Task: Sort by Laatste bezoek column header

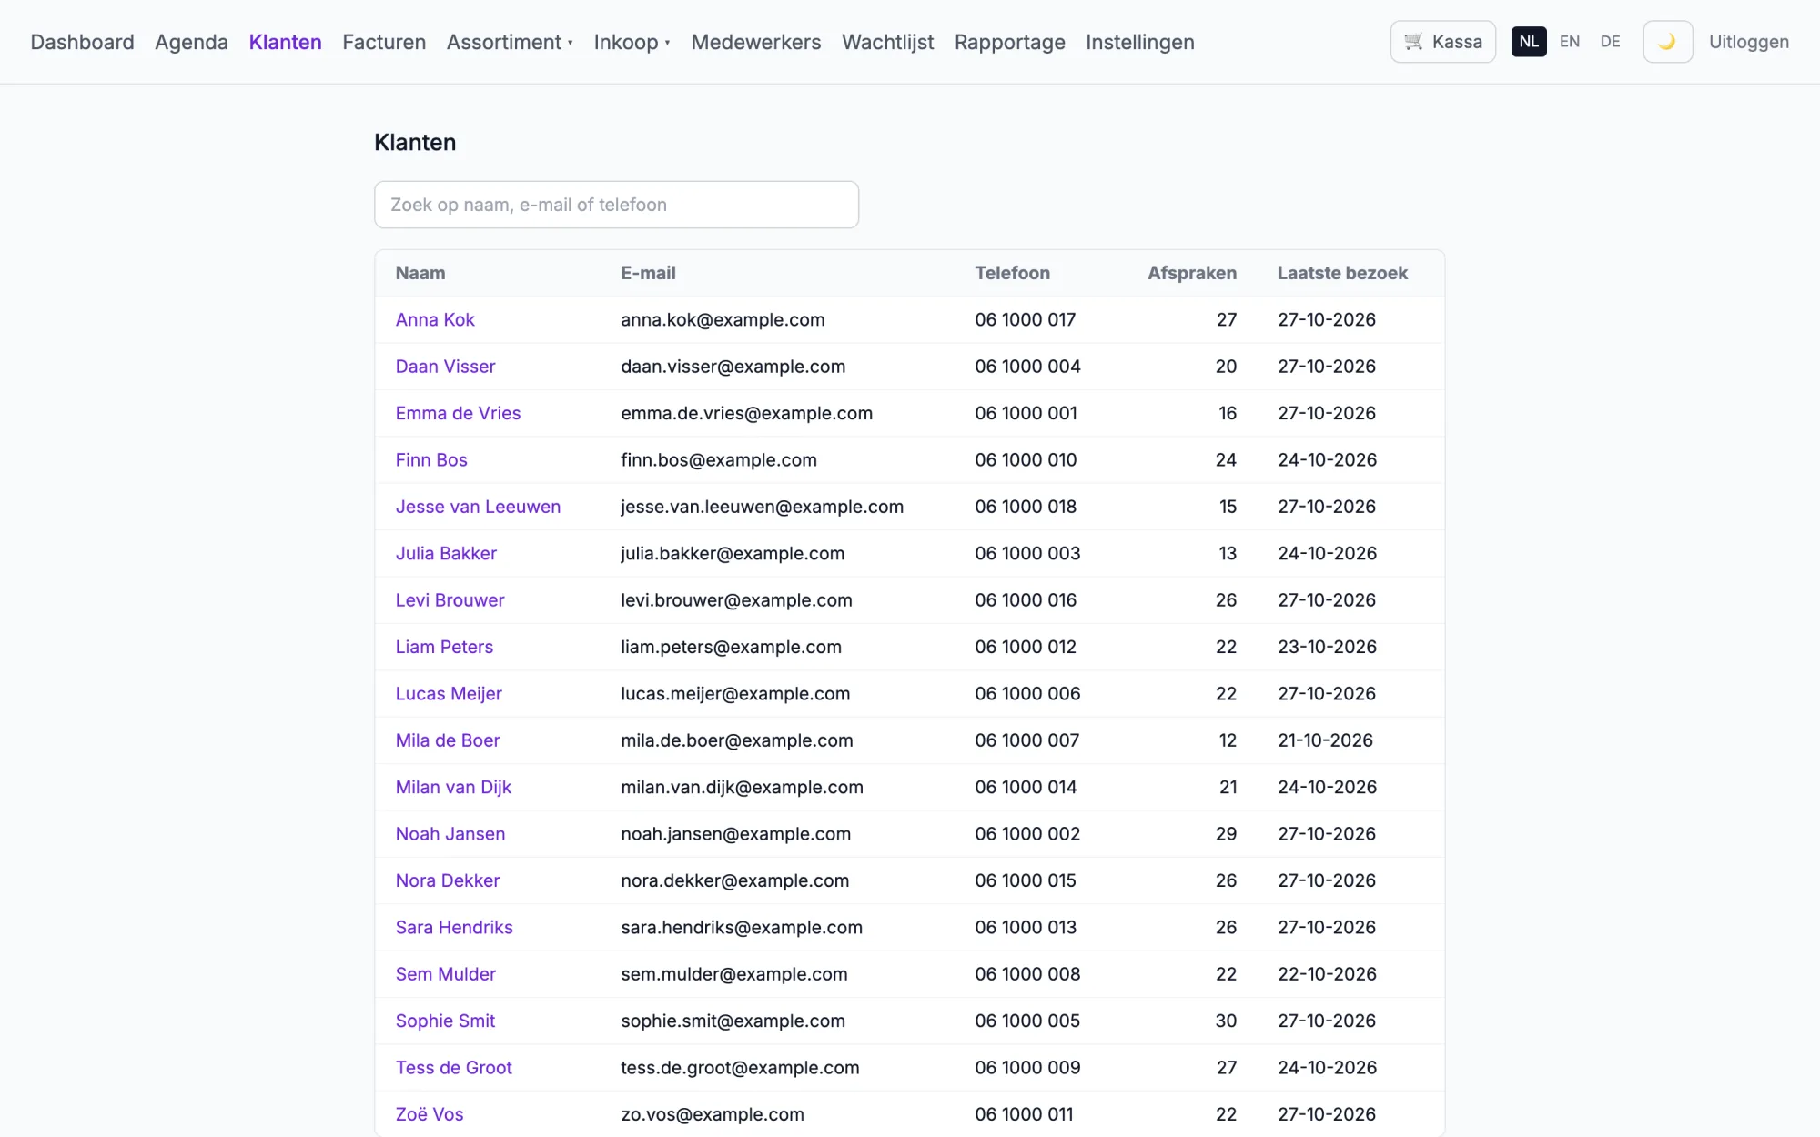Action: [1342, 273]
